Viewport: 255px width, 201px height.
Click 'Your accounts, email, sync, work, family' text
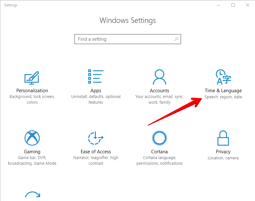(x=159, y=99)
